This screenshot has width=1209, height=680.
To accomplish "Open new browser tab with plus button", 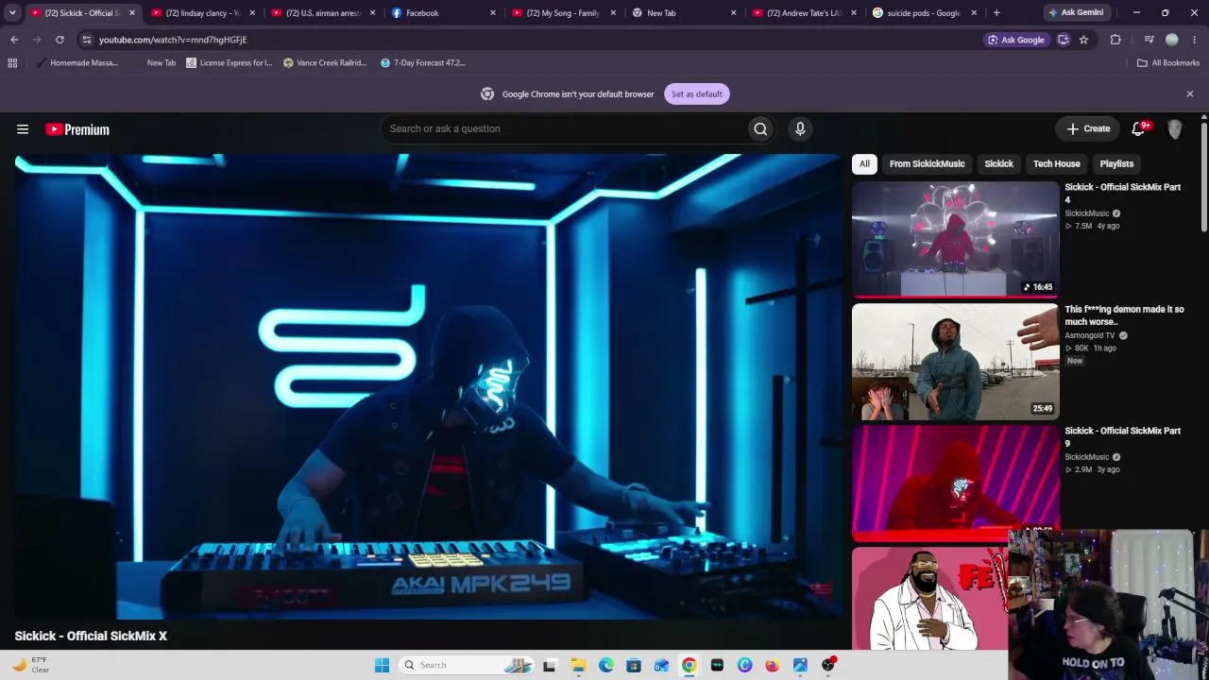I will click(996, 13).
